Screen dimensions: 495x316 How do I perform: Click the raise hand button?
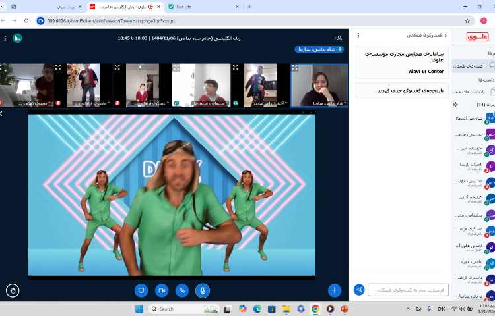tap(13, 290)
